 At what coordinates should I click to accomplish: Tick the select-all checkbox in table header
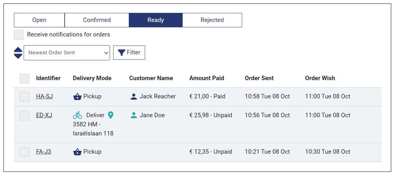[x=25, y=78]
